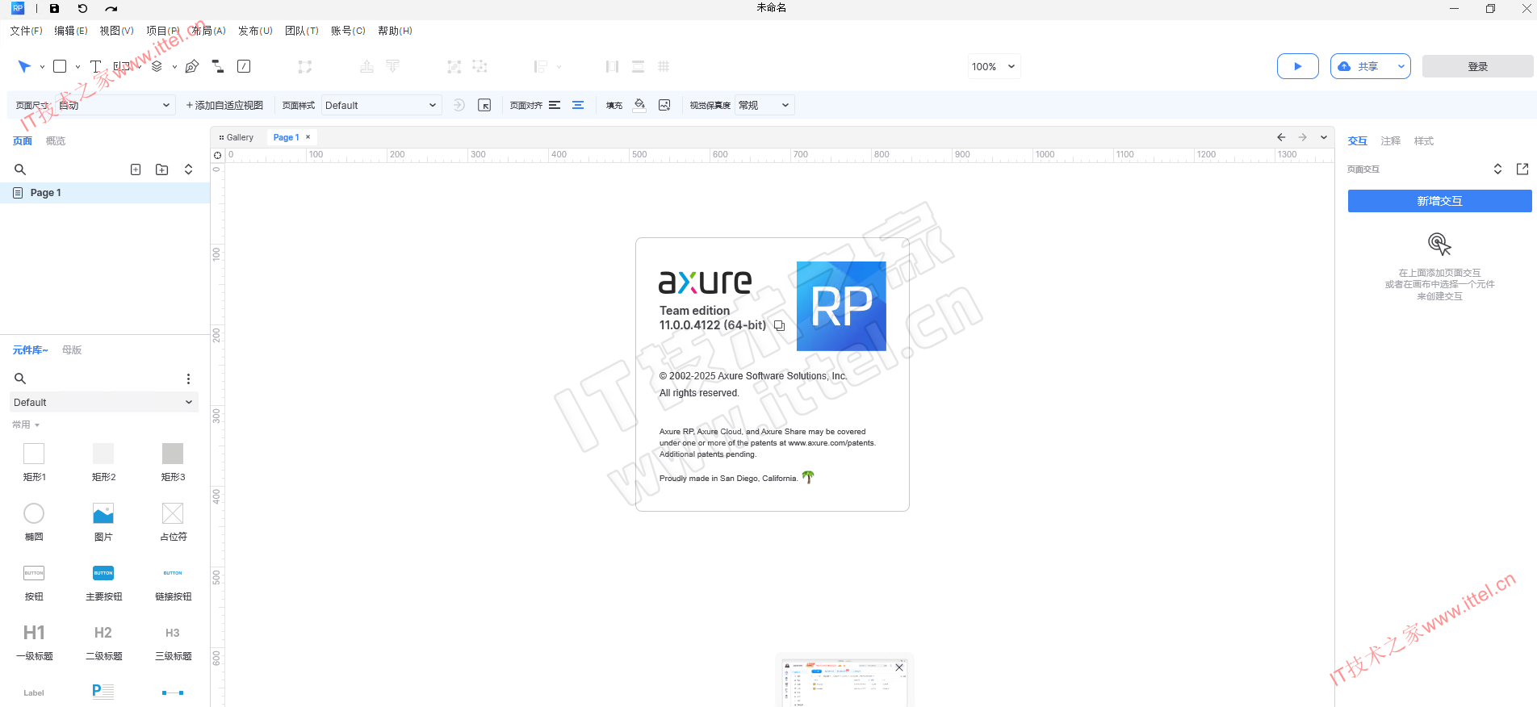Click the arrow-in-box page style icon
Viewport: 1537px width, 707px height.
point(484,105)
